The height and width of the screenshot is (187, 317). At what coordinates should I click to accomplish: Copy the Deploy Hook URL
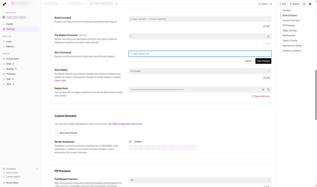click(x=268, y=89)
